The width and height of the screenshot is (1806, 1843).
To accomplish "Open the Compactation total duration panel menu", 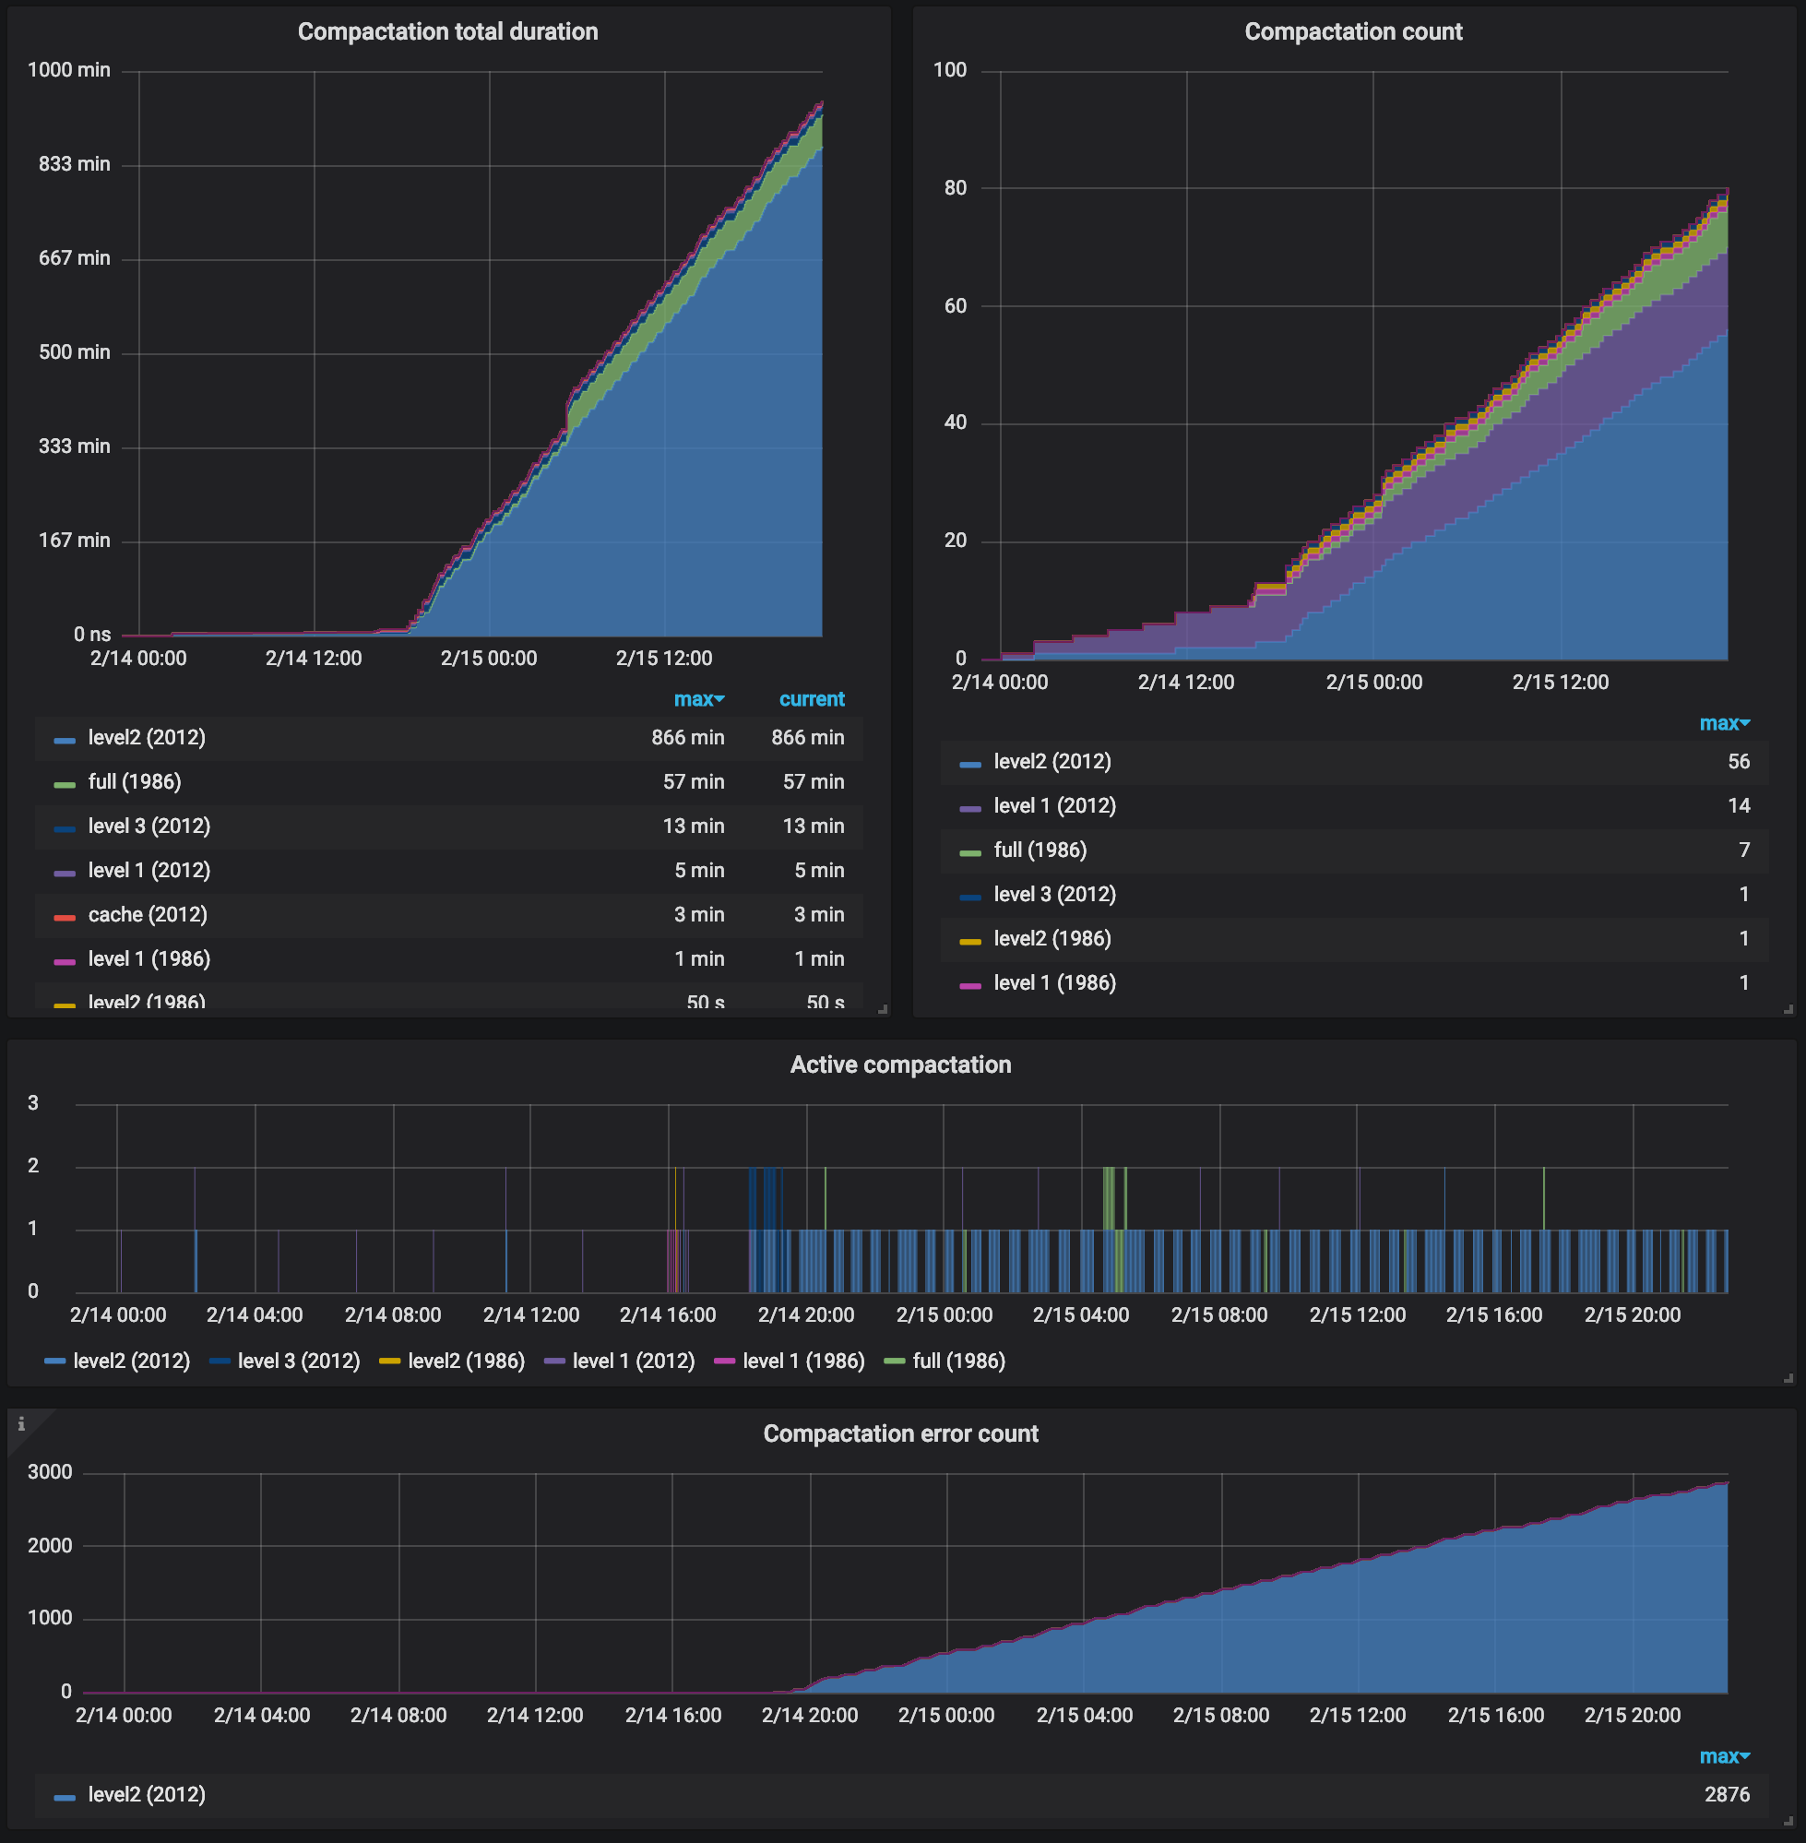I will point(447,31).
